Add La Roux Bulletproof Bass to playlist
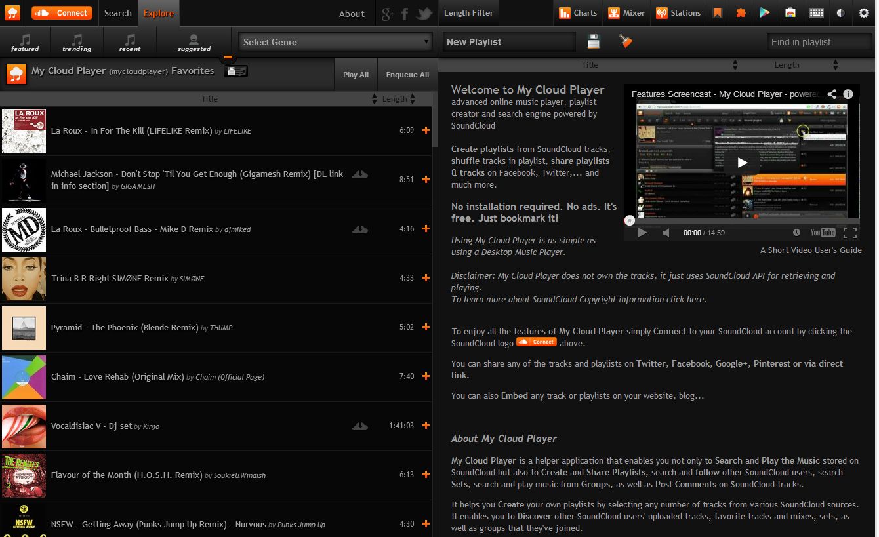 click(426, 229)
